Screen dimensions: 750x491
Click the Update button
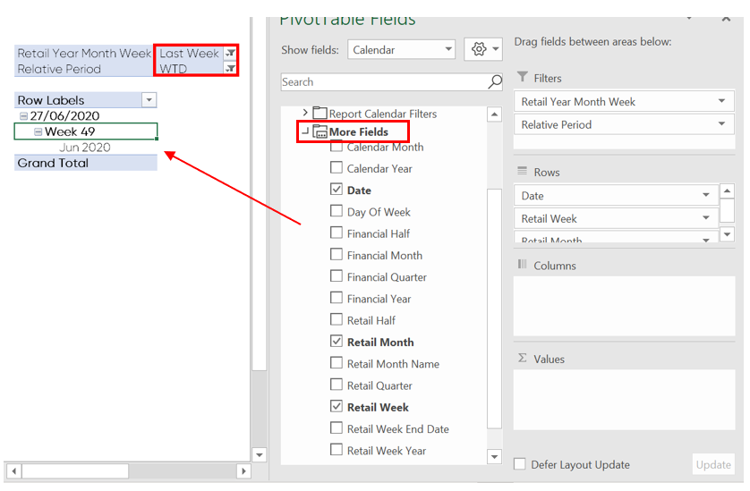(x=713, y=464)
